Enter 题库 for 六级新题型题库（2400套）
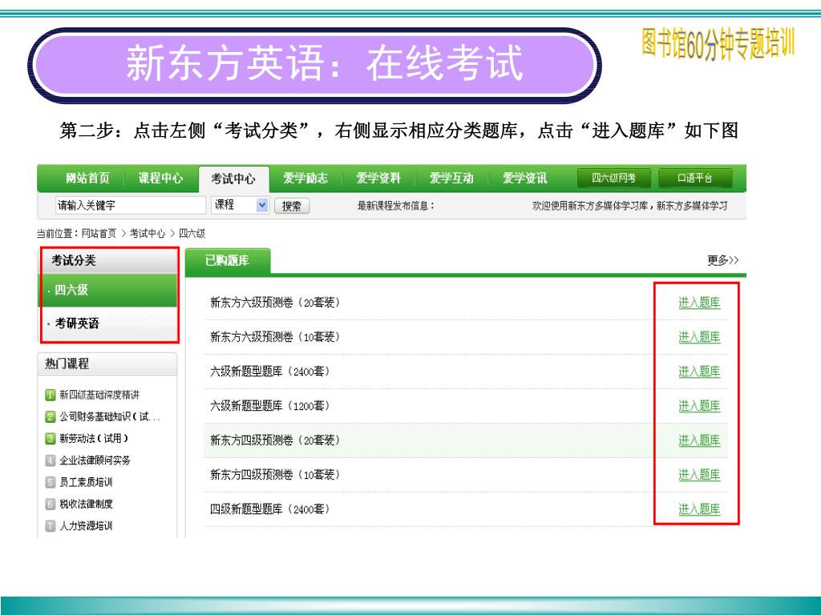 click(699, 372)
